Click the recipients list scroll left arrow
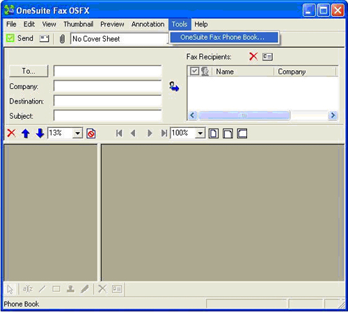 click(x=193, y=115)
